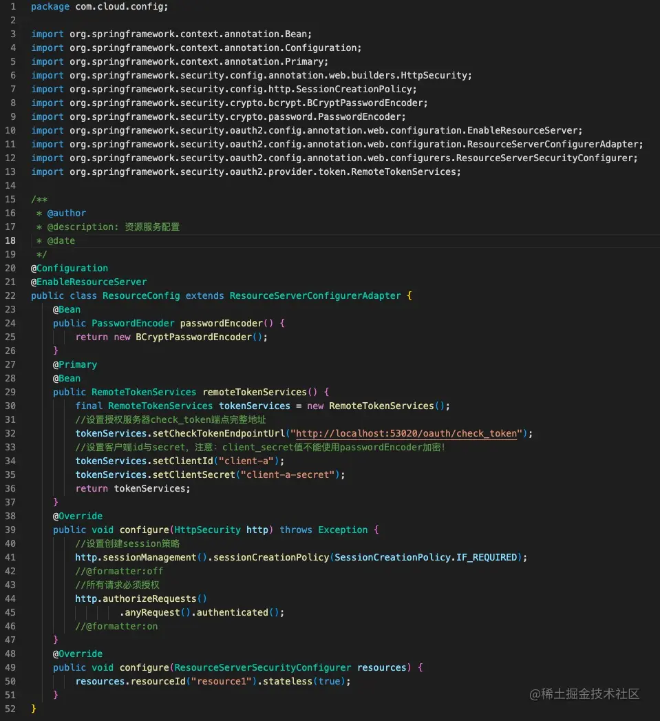Click the remoteTokenServices method name on line 29
This screenshot has height=721, width=660.
pos(255,393)
